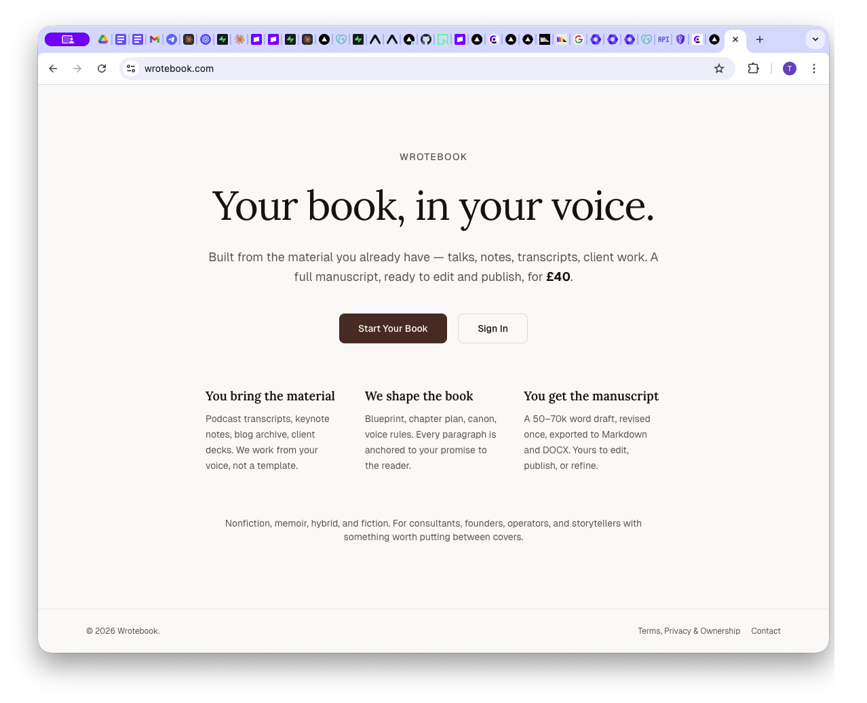The width and height of the screenshot is (867, 703).
Task: Expand the tab search dropdown arrow
Action: (x=815, y=39)
